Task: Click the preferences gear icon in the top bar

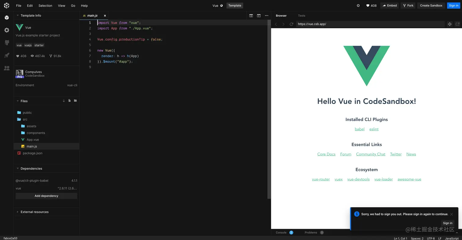Action: (x=358, y=6)
